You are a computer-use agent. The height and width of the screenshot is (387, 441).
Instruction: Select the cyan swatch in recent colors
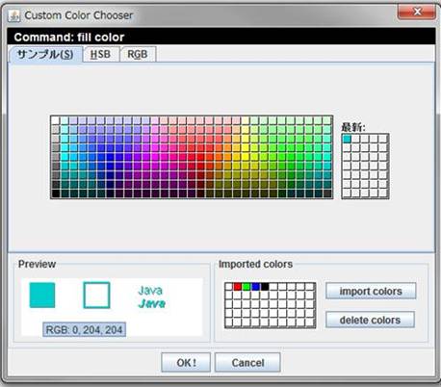[x=347, y=139]
